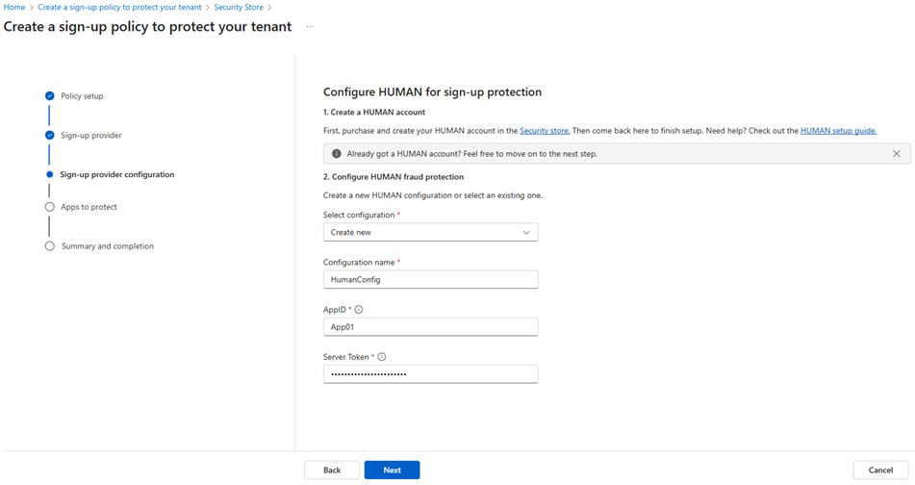This screenshot has width=915, height=485.
Task: Click the Next button
Action: [x=392, y=470]
